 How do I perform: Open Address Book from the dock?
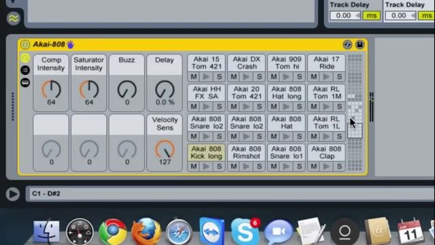[x=378, y=231]
